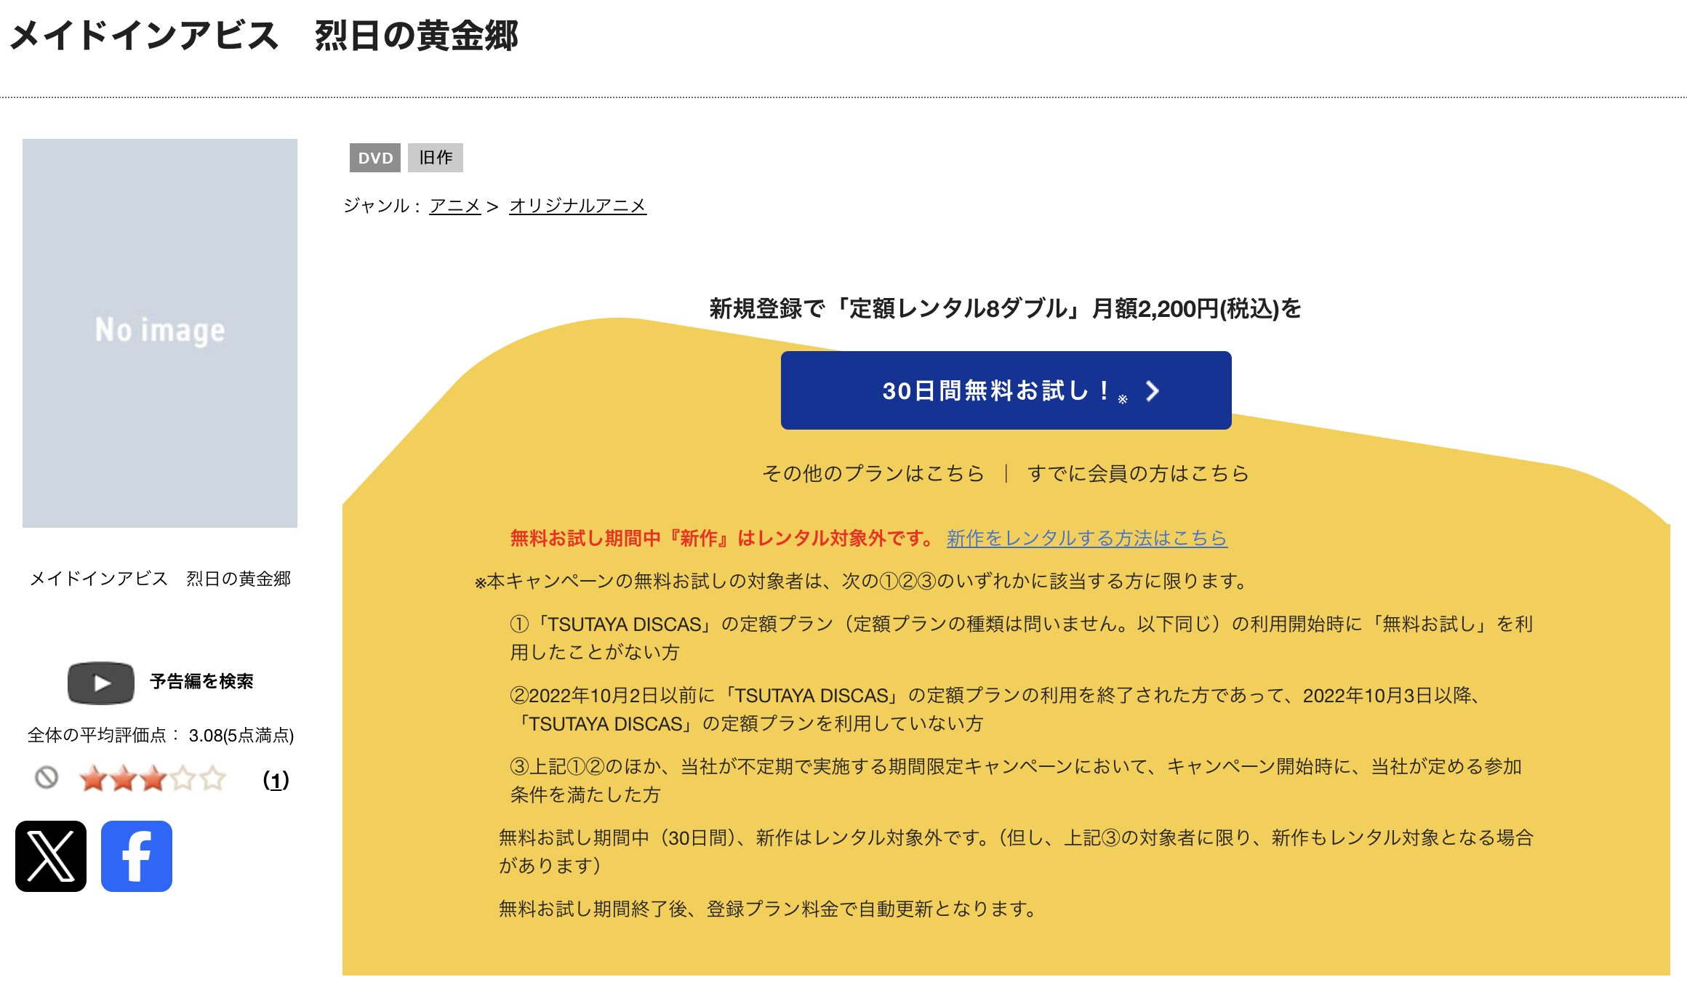This screenshot has width=1687, height=993.
Task: Click the No image cover thumbnail
Action: click(x=160, y=333)
